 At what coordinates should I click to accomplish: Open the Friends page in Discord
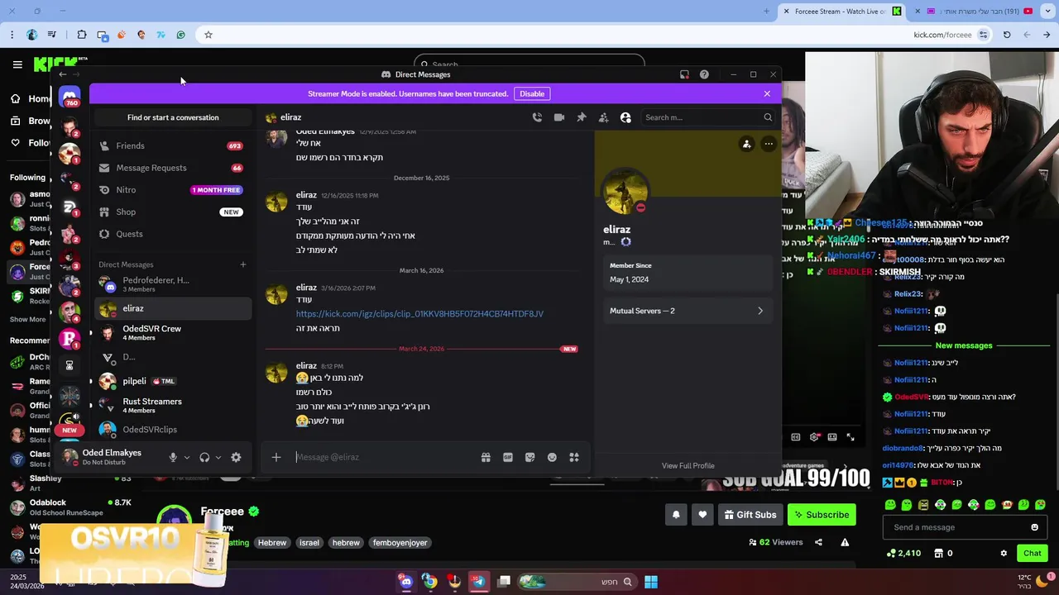173,145
